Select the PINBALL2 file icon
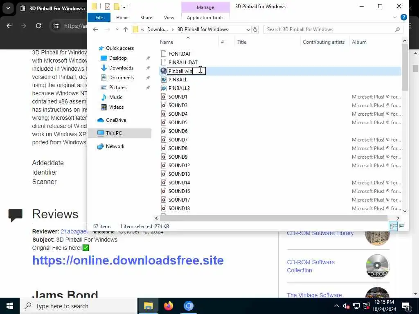 164,88
